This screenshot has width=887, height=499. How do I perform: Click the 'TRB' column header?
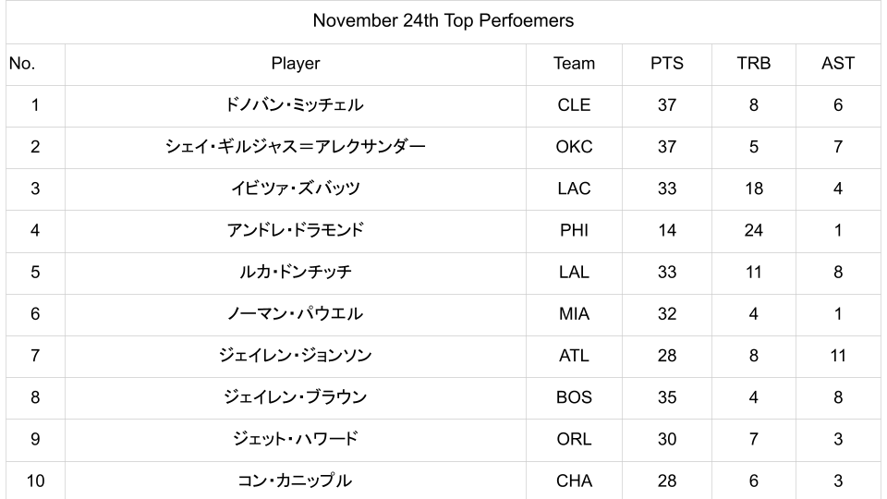(753, 64)
